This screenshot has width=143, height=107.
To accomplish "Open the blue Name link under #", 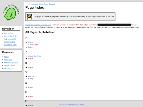I will pos(30,42).
